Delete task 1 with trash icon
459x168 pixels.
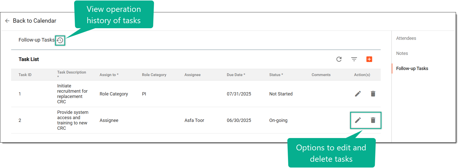[x=373, y=94]
